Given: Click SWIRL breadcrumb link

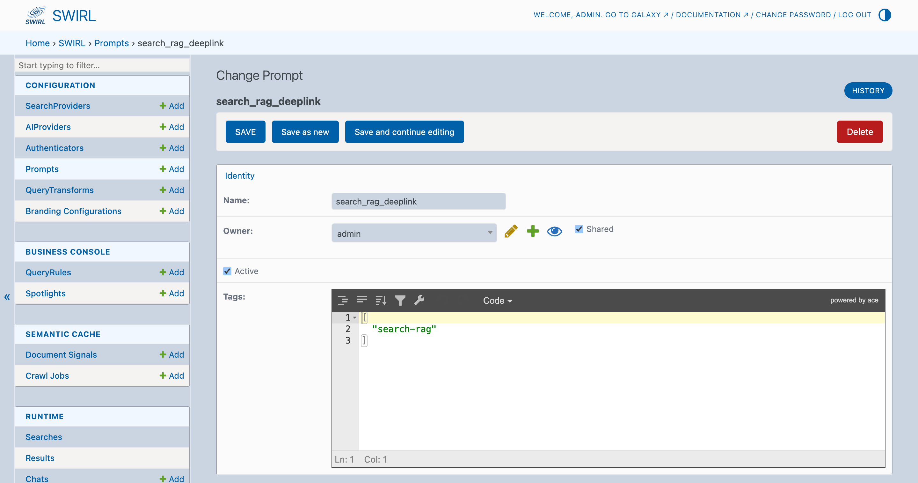Looking at the screenshot, I should 72,43.
